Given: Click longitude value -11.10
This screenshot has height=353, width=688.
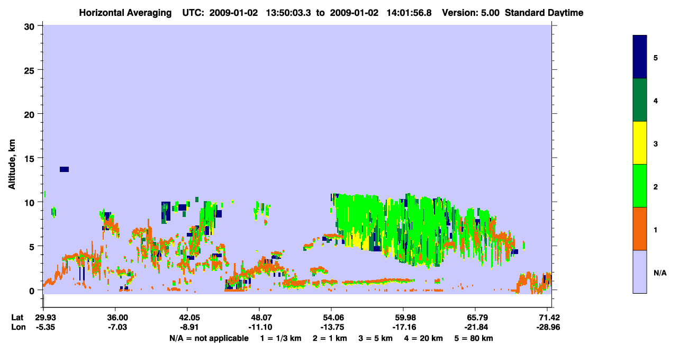Looking at the screenshot, I should coord(259,327).
